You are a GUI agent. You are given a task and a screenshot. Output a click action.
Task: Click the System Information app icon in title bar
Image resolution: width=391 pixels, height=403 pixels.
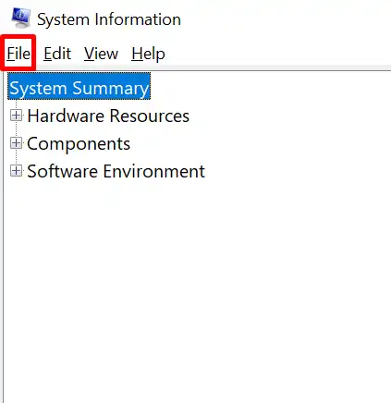21,18
